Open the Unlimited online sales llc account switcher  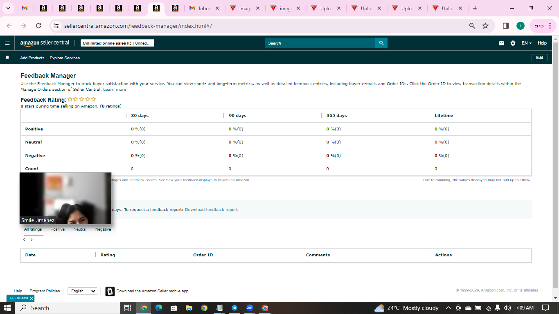[117, 43]
